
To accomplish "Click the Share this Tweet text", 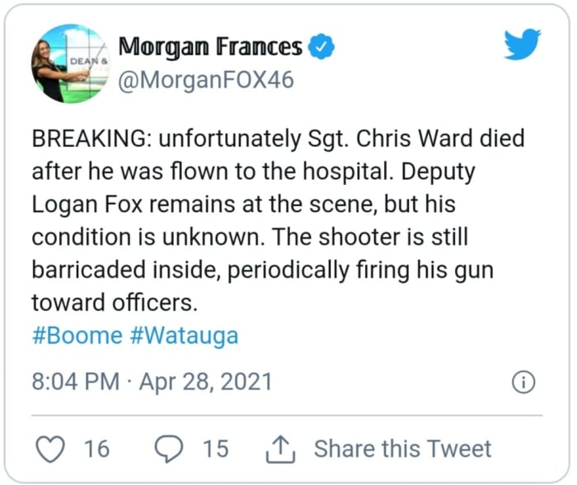I will click(401, 448).
